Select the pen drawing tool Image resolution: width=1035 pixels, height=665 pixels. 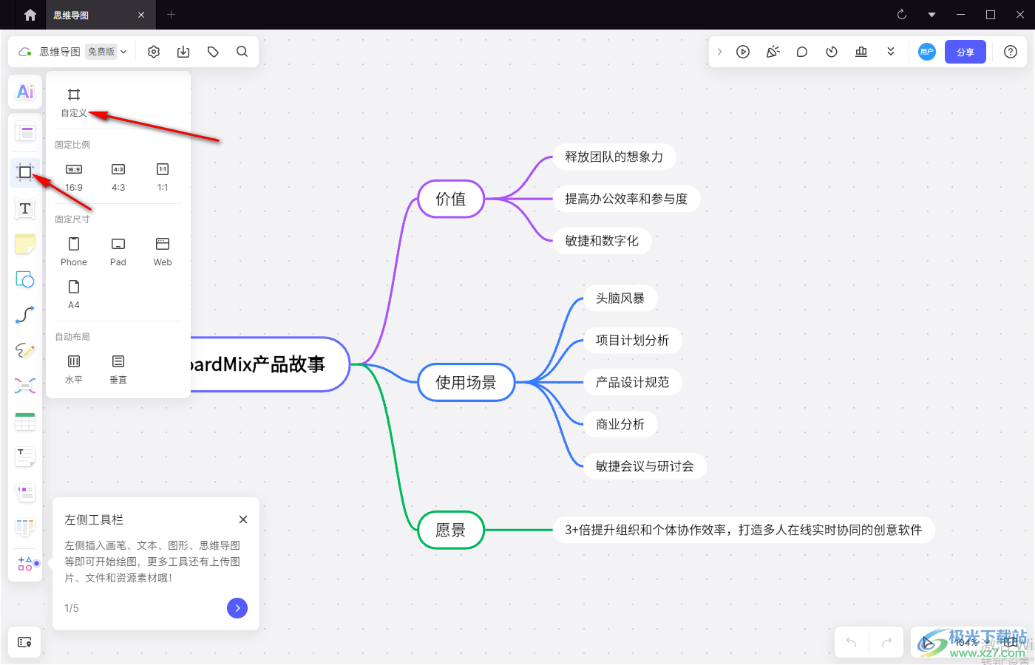[x=25, y=350]
